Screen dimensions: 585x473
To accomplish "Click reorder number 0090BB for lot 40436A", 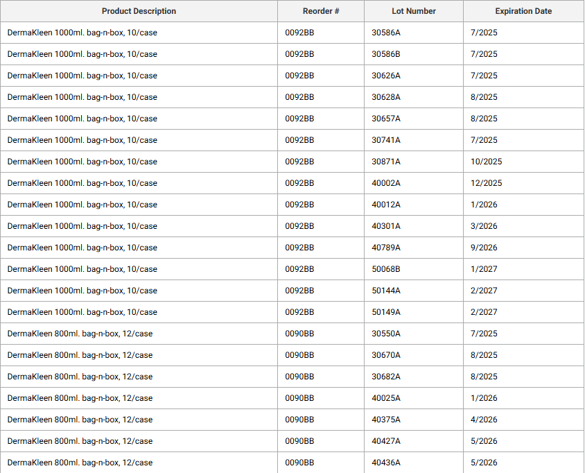I will [299, 463].
